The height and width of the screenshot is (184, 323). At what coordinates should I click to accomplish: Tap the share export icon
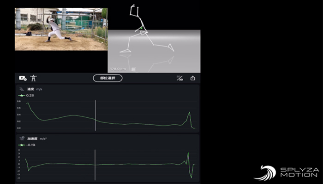[192, 78]
